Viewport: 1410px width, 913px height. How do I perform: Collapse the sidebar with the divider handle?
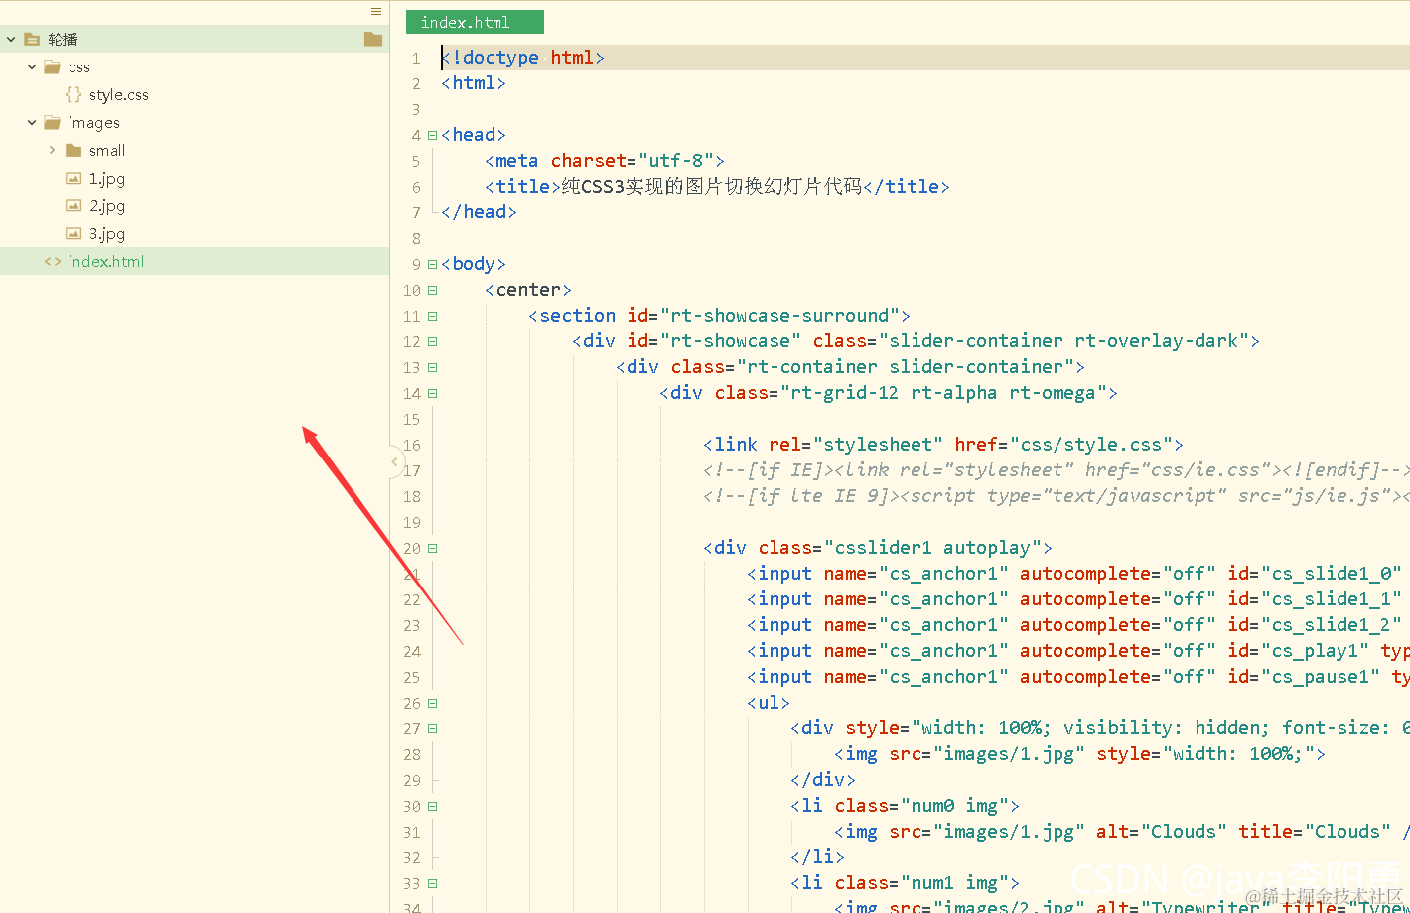(x=394, y=462)
